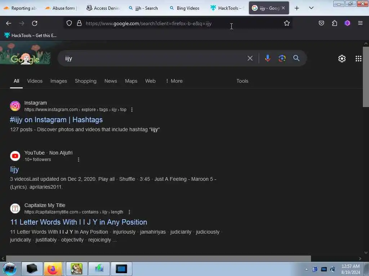Open the 'Iijy' YouTube playlist result
The height and width of the screenshot is (276, 369).
(x=14, y=170)
